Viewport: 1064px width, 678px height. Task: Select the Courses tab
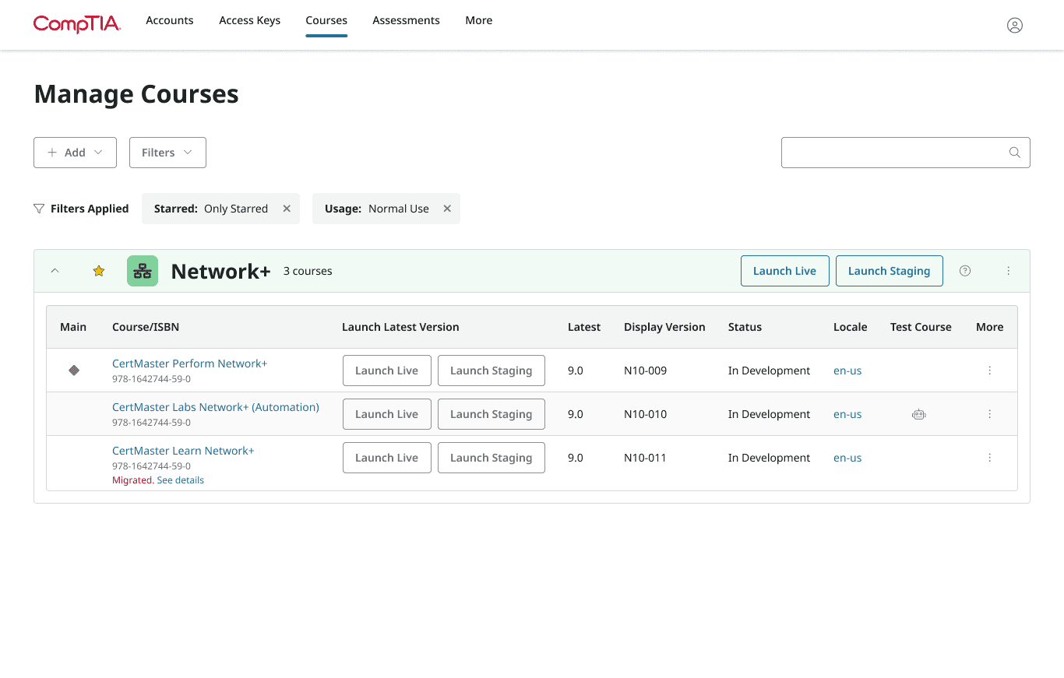[326, 20]
